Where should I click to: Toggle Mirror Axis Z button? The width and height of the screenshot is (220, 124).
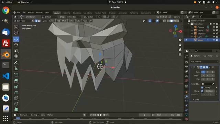(x=212, y=72)
